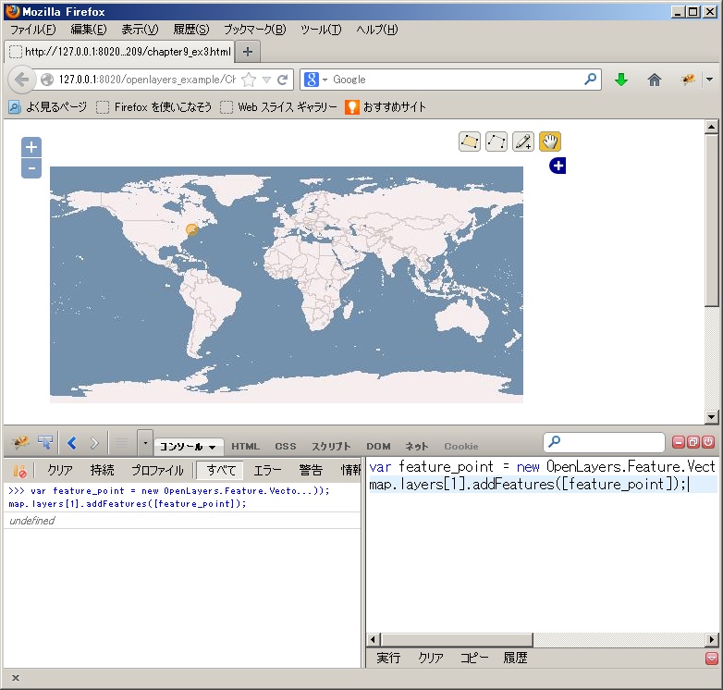723x690 pixels.
Task: Zoom in the map with plus button
Action: 31,147
